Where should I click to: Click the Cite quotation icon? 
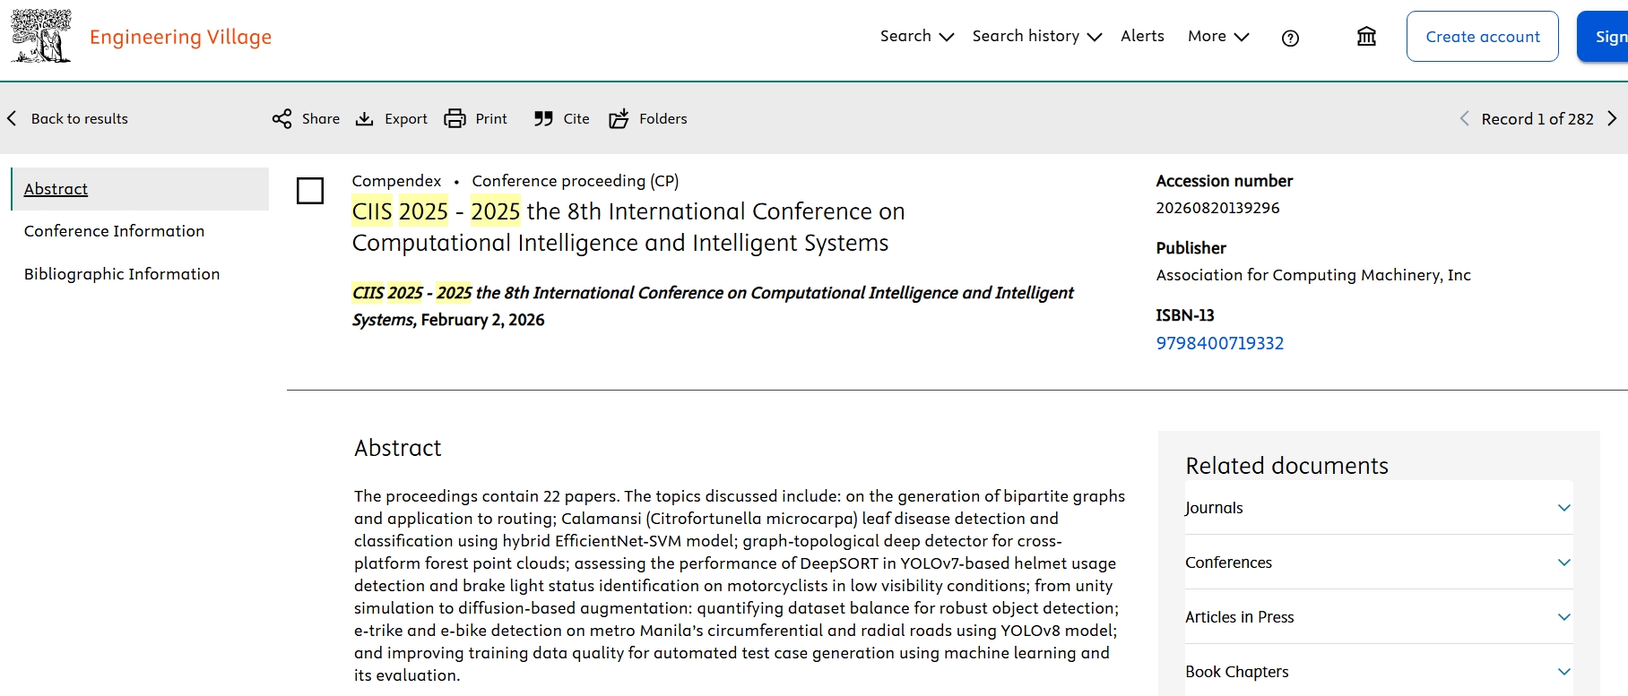(543, 119)
